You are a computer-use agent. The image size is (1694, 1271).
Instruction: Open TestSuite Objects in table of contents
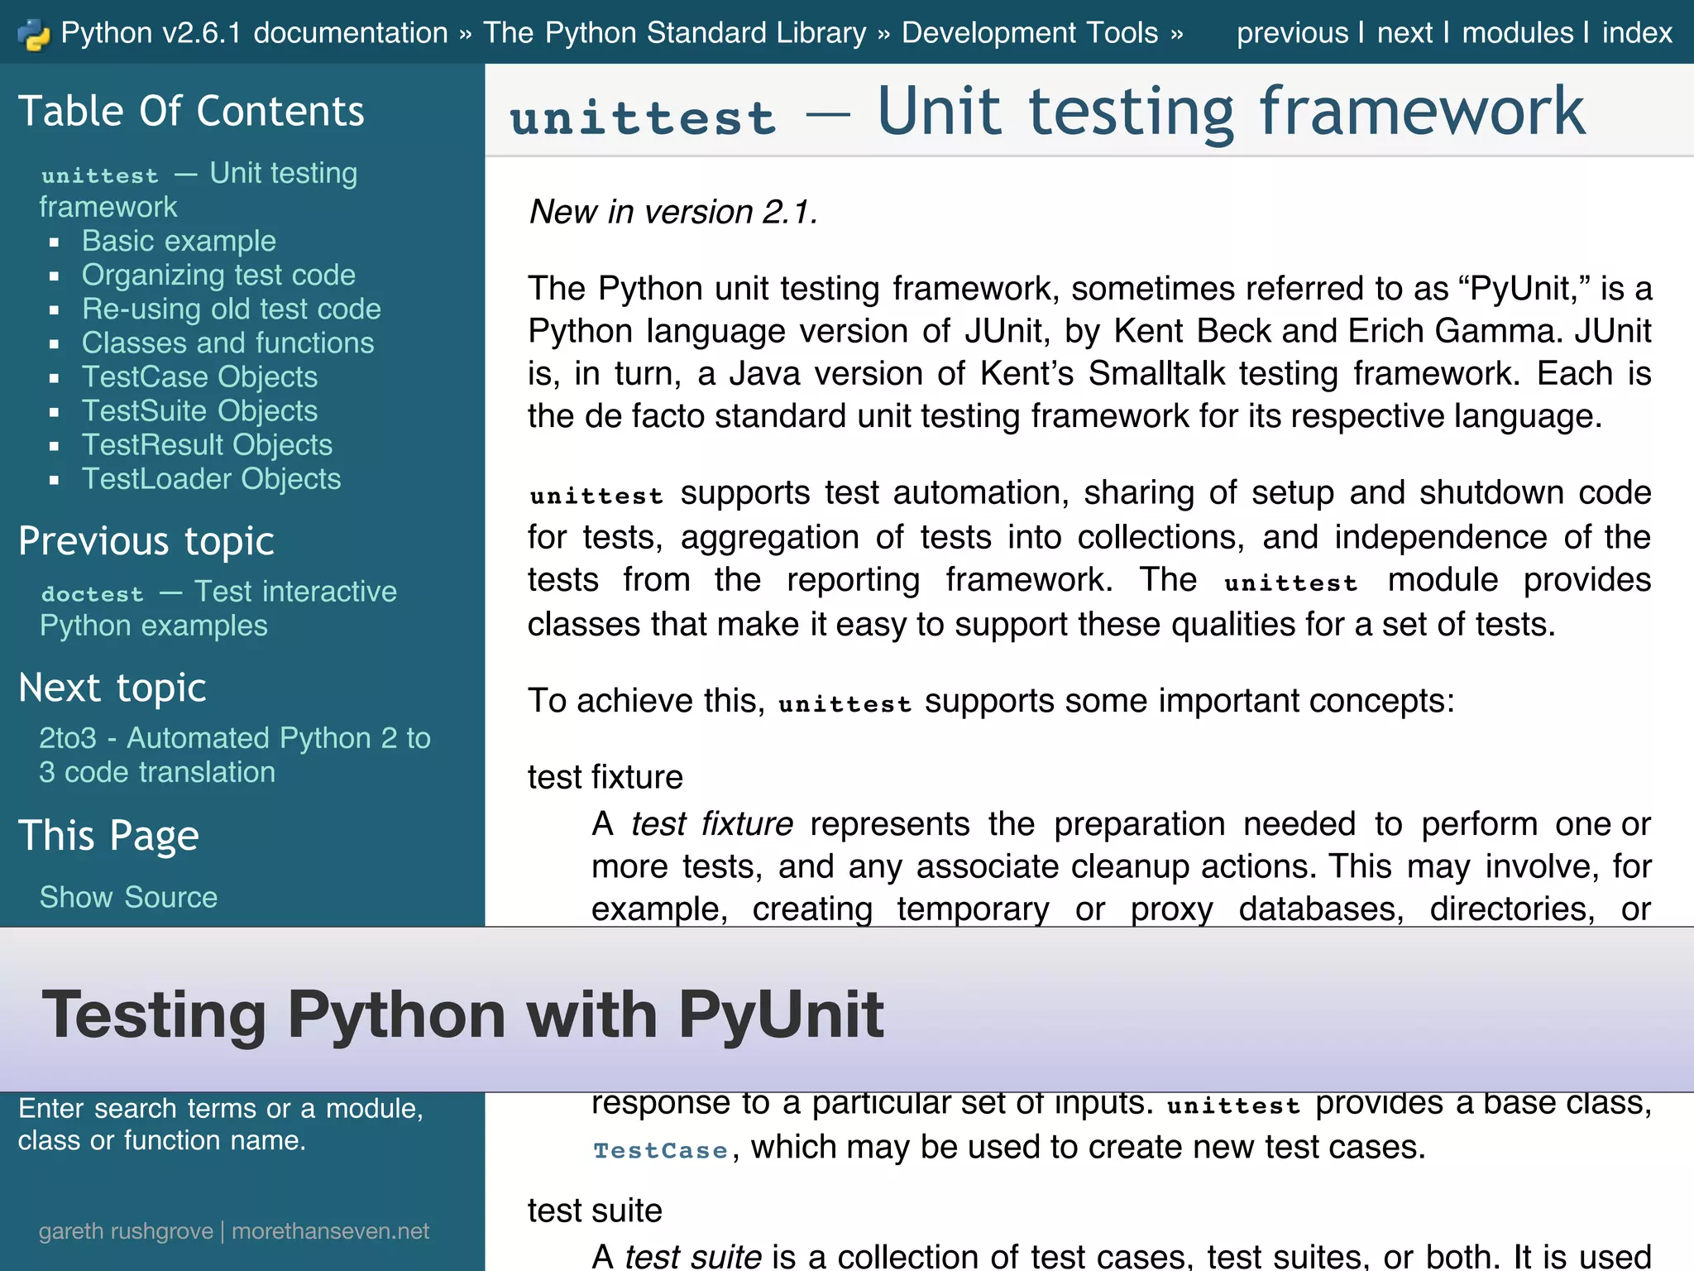(x=199, y=410)
